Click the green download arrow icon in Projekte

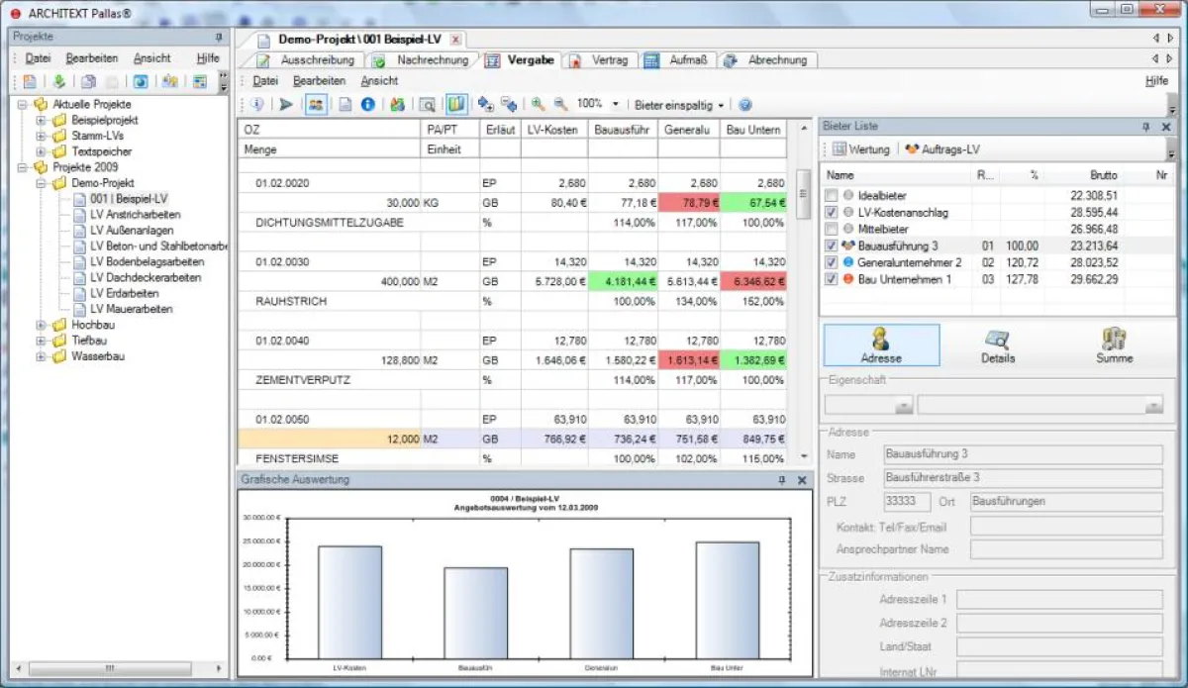pyautogui.click(x=58, y=82)
